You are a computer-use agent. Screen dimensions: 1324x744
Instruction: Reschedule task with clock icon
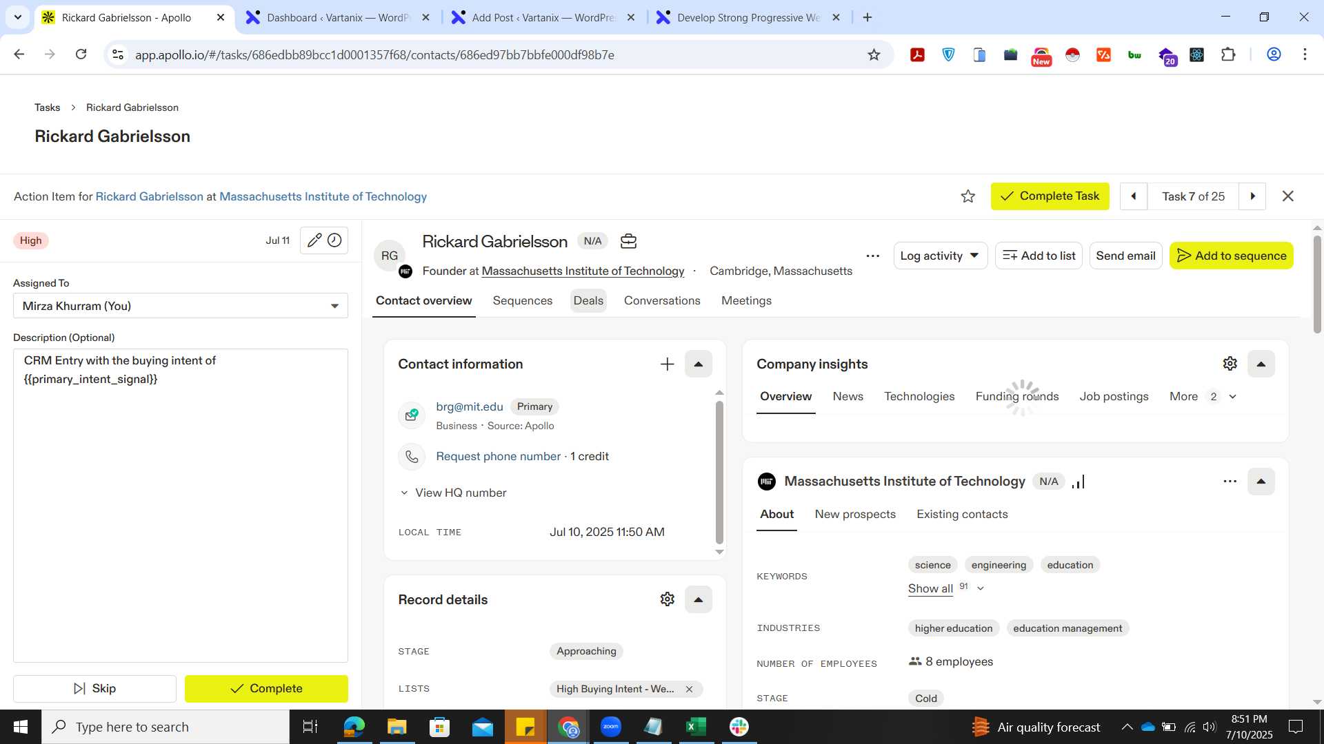pyautogui.click(x=334, y=240)
